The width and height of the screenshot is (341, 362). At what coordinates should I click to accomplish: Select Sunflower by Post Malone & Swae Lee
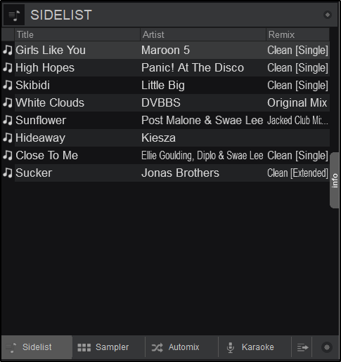pyautogui.click(x=166, y=120)
